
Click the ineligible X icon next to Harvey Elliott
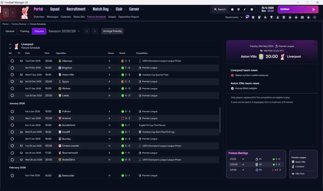(232, 88)
